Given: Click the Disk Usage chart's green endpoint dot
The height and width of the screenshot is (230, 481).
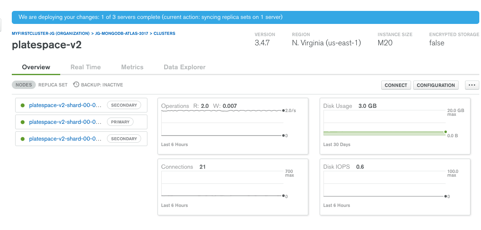Looking at the screenshot, I should click(x=446, y=131).
